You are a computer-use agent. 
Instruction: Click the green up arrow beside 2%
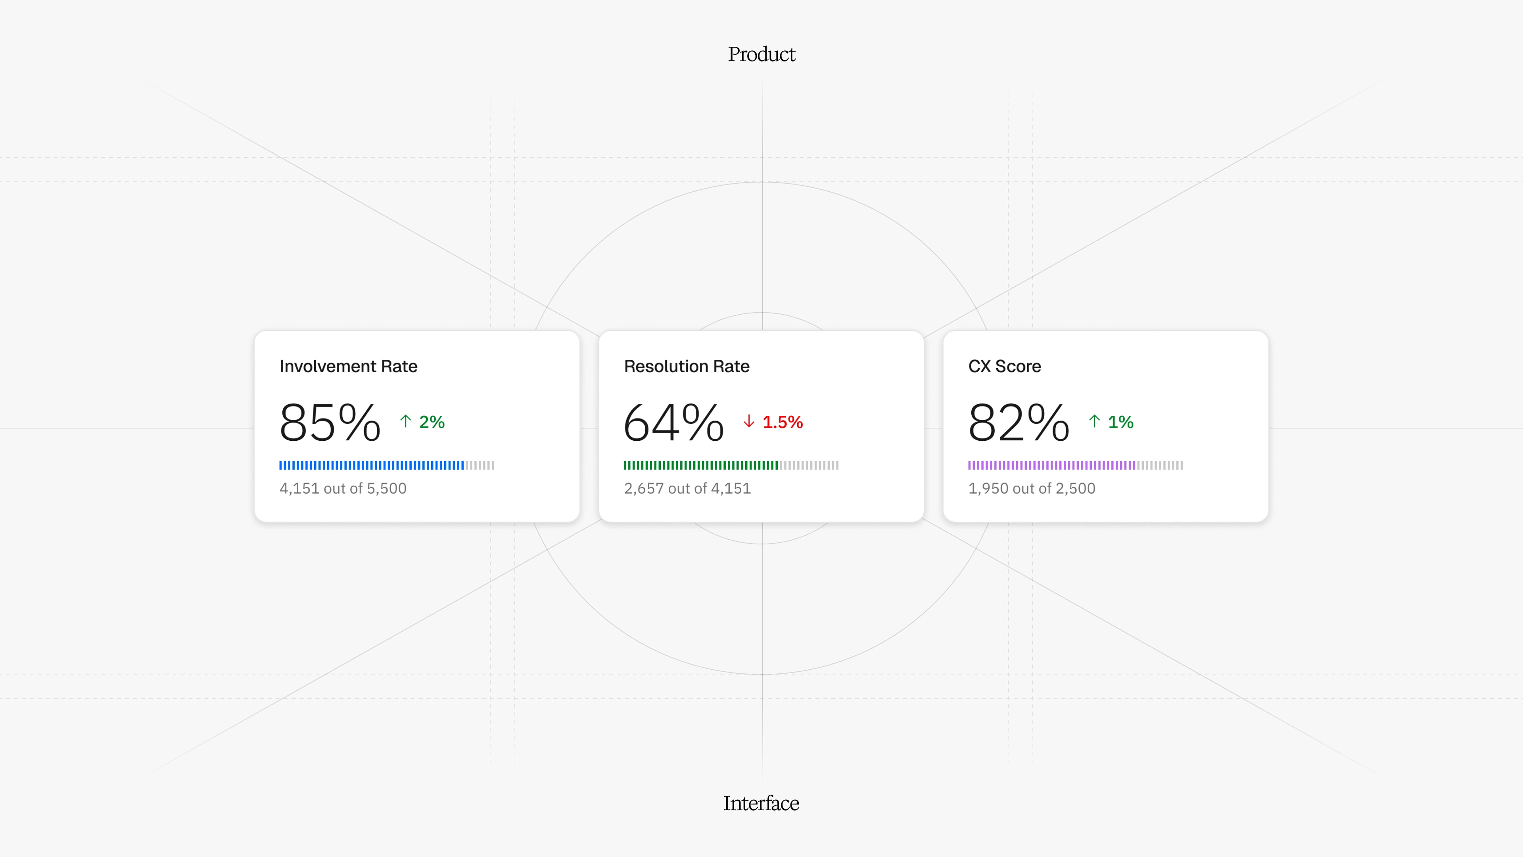click(x=405, y=421)
